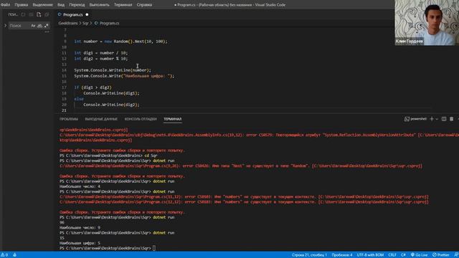Click the webcam thumbnail of presenter
The width and height of the screenshot is (459, 258).
tap(427, 22)
